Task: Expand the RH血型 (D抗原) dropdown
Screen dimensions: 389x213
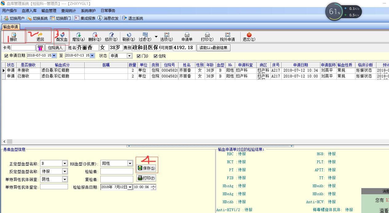Action: (x=130, y=163)
